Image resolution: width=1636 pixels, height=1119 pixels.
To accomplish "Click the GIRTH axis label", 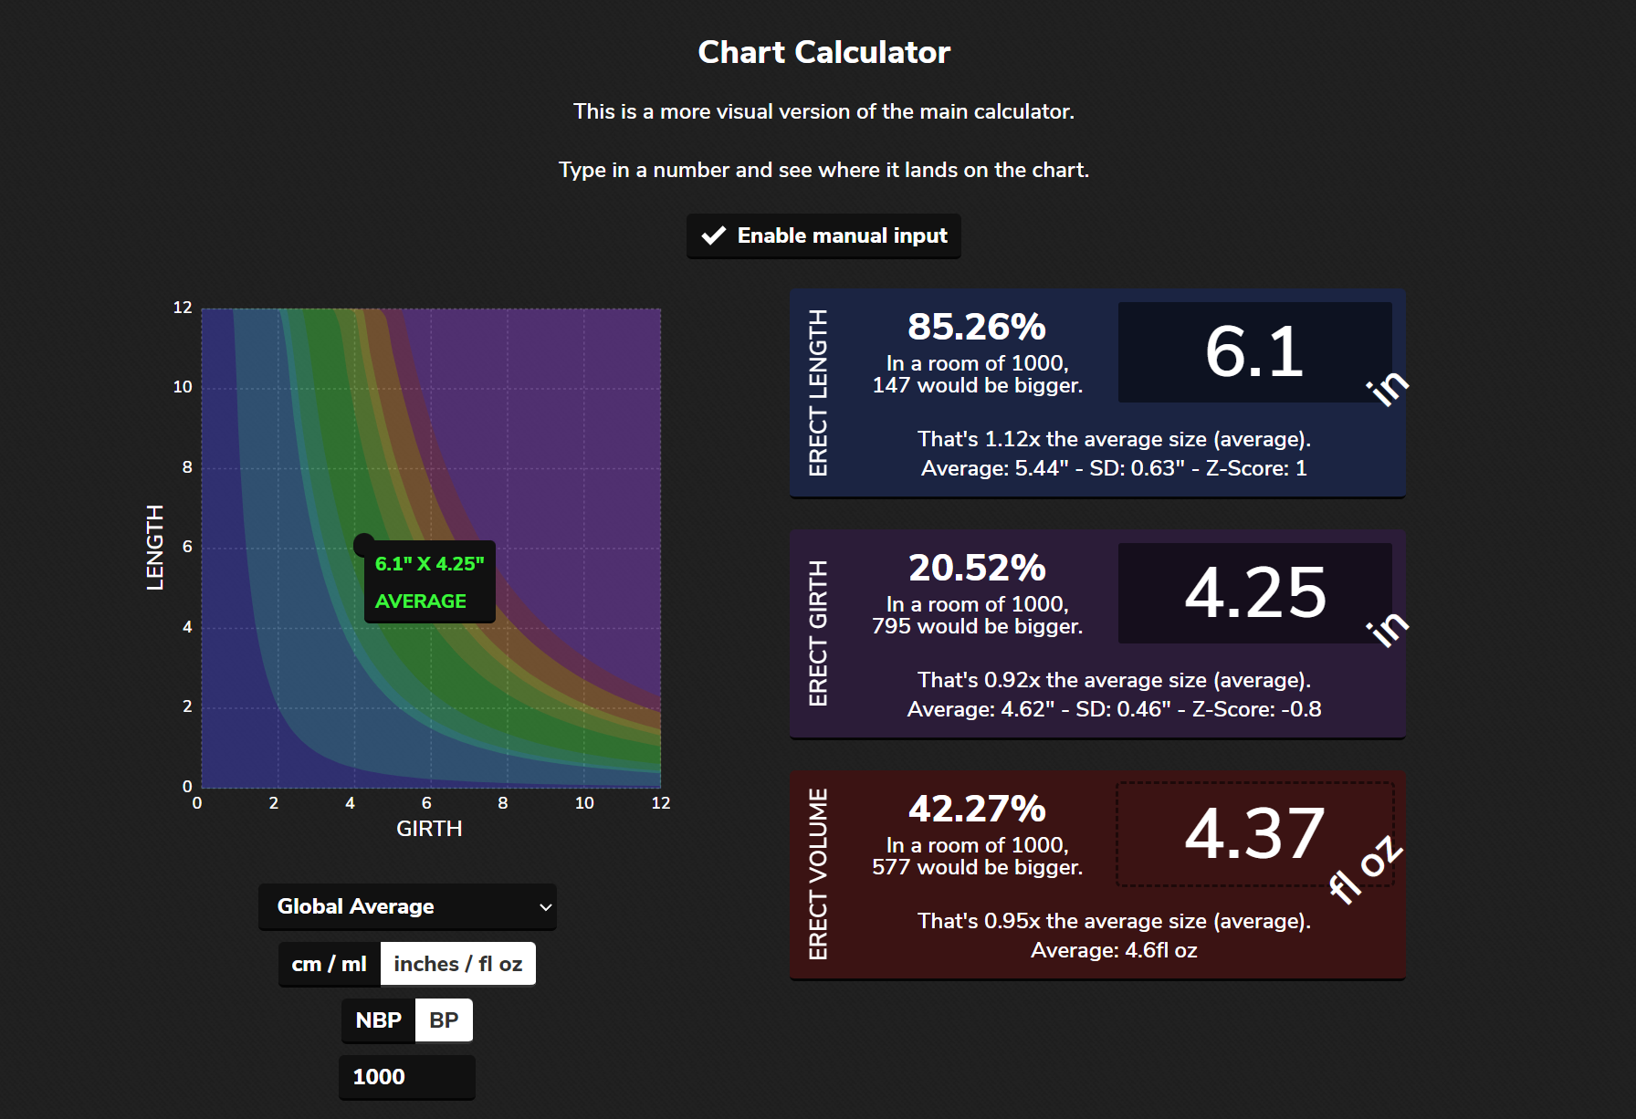I will pyautogui.click(x=429, y=829).
